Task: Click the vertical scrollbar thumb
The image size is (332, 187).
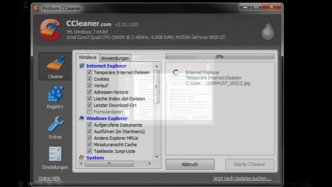Action: click(156, 87)
